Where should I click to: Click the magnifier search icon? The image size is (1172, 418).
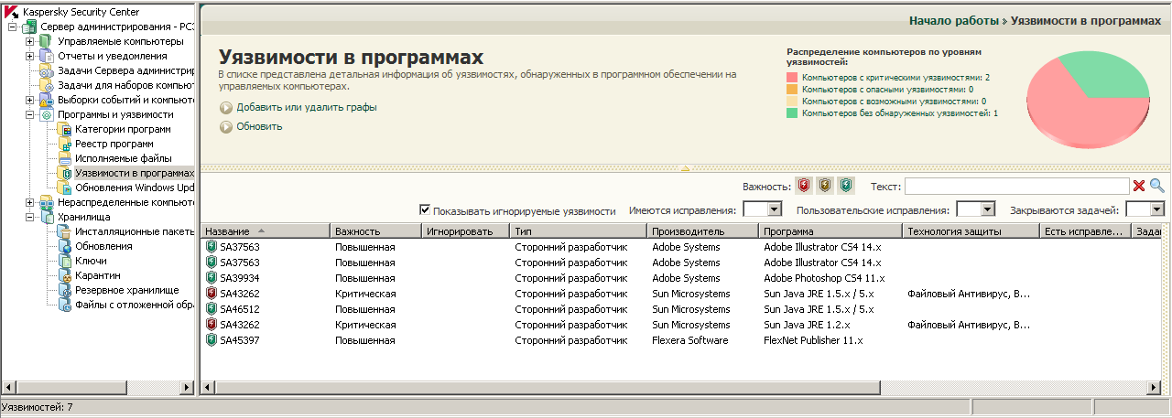tap(1157, 186)
